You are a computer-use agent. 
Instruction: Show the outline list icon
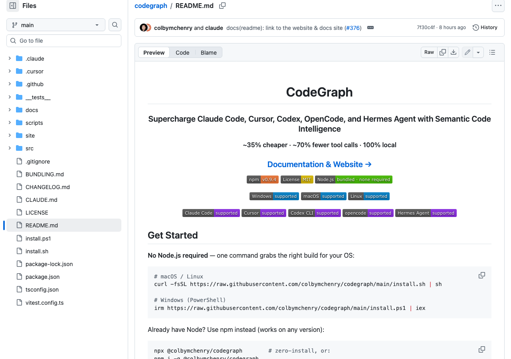pyautogui.click(x=492, y=52)
